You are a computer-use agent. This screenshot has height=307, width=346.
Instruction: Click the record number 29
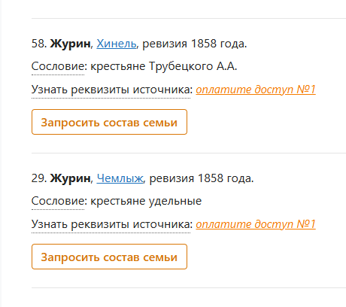(38, 178)
